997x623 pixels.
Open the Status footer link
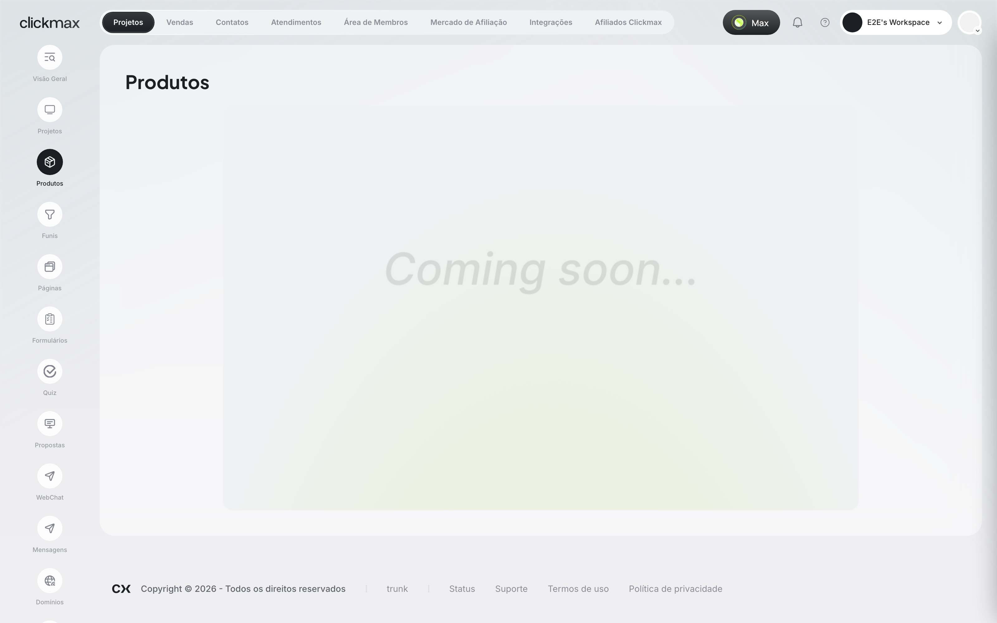click(462, 589)
